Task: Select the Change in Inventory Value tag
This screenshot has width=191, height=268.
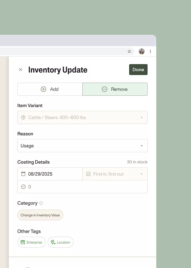Action: click(40, 215)
